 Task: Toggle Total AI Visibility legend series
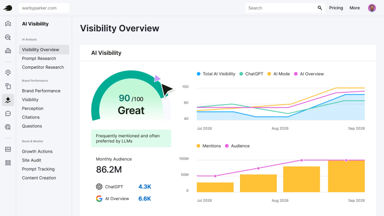click(x=216, y=74)
